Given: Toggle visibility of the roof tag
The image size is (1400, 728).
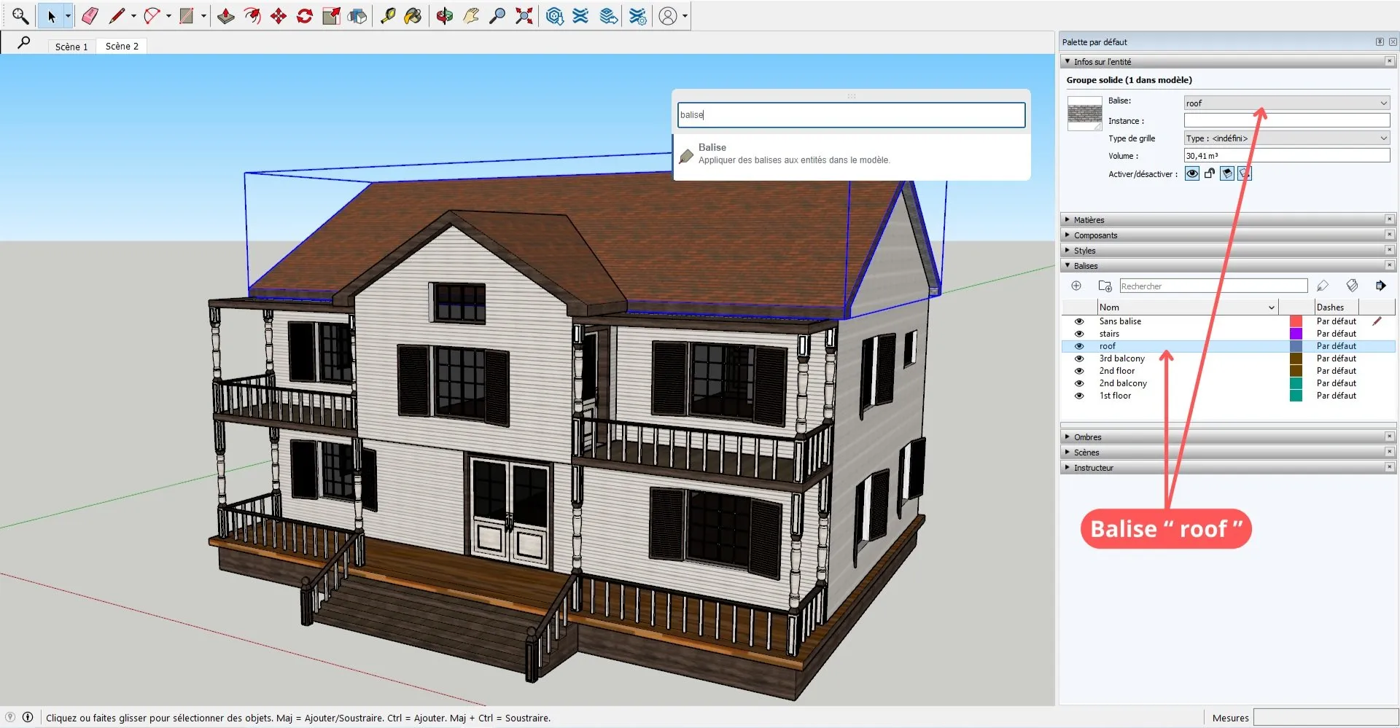Looking at the screenshot, I should [x=1079, y=346].
